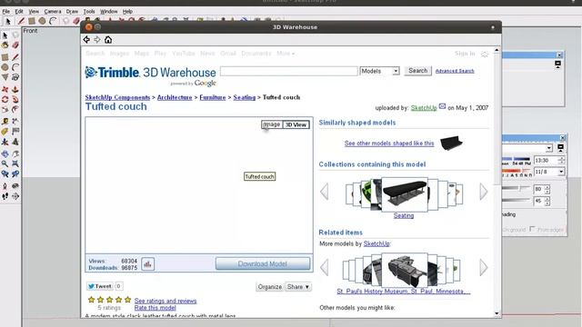This screenshot has width=582, height=327.
Task: Go forward in 3D Warehouse browser
Action: pos(97,39)
